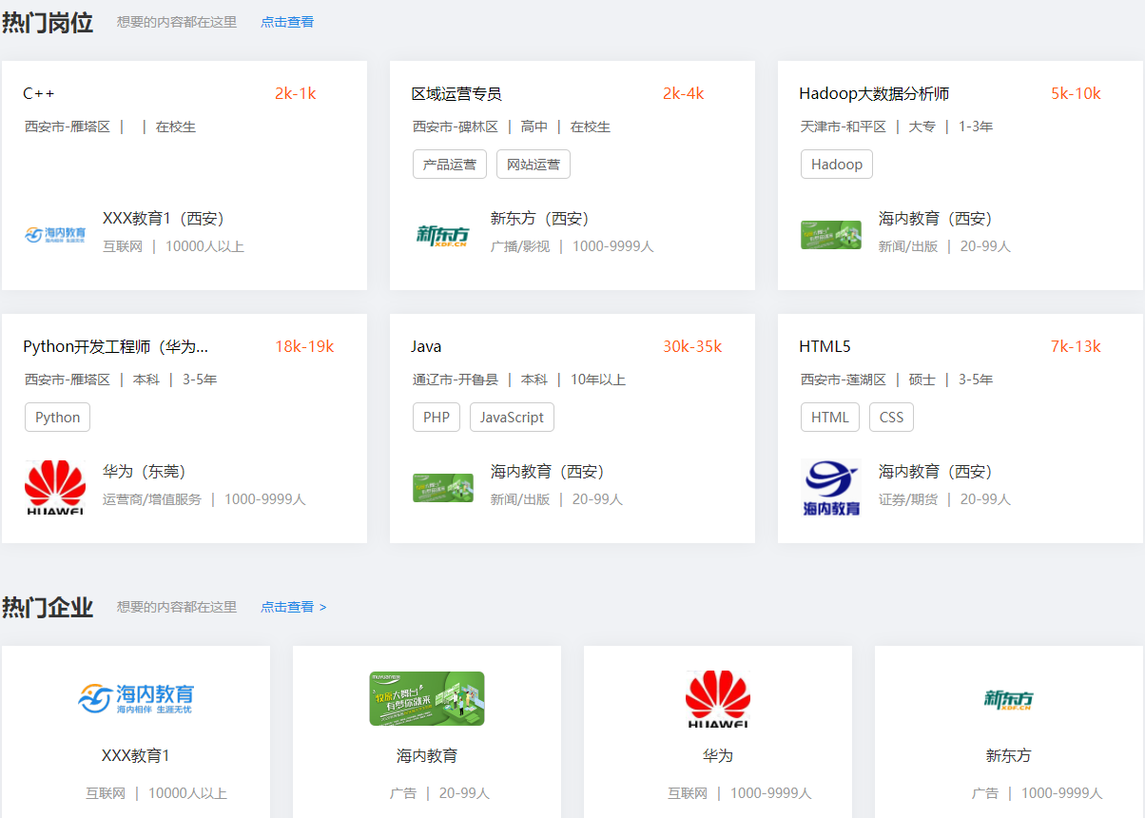Select the CSS skill tag
1145x818 pixels.
(891, 418)
